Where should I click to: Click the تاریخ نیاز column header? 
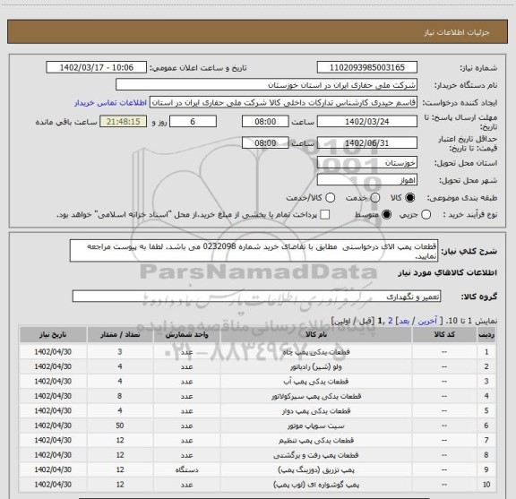click(53, 334)
